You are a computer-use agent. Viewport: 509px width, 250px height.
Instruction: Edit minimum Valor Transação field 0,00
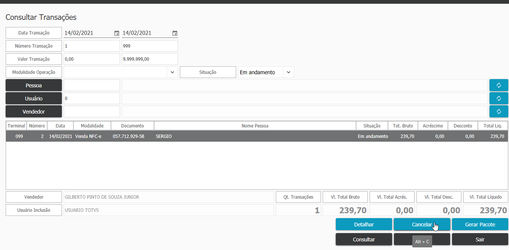tap(91, 59)
